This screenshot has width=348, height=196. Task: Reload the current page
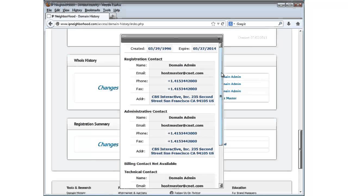(x=222, y=24)
